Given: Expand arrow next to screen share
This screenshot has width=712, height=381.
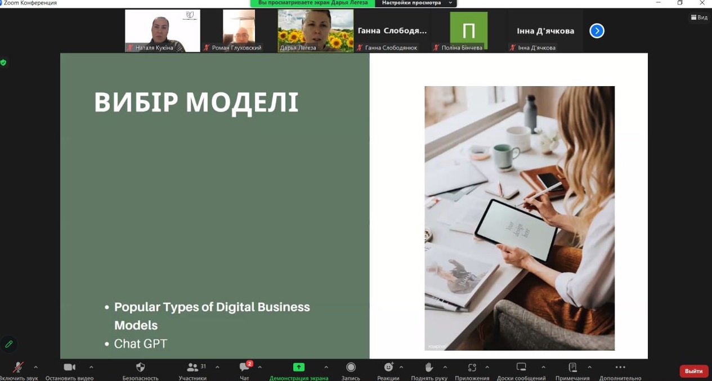Looking at the screenshot, I should click(x=326, y=367).
